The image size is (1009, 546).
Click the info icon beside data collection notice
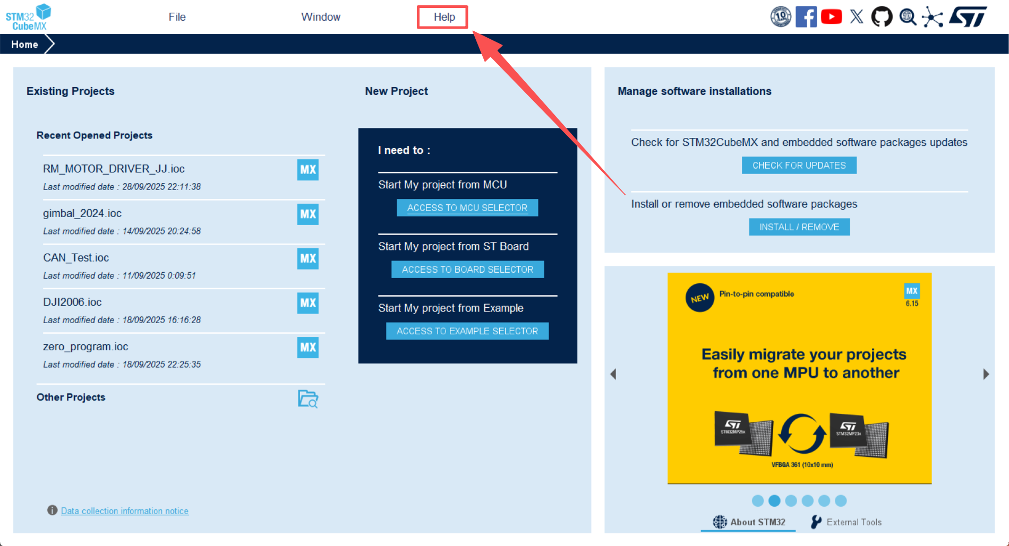tap(52, 510)
